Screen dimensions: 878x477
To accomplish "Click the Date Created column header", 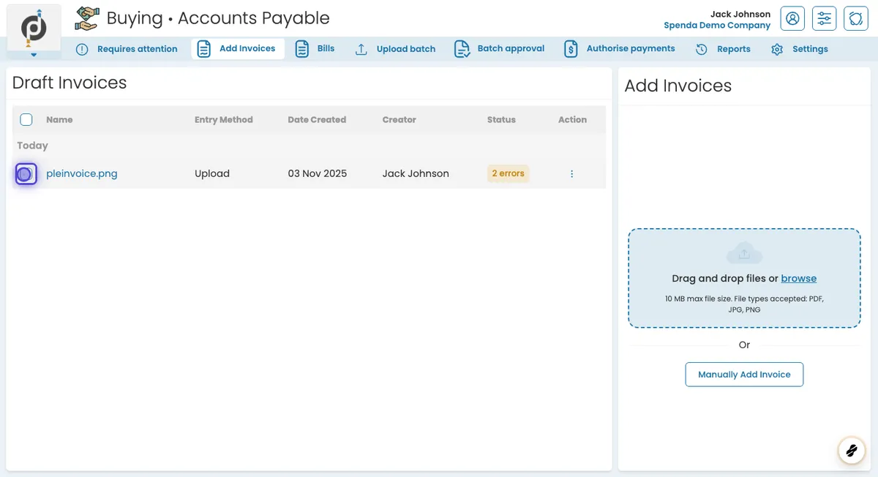I will (317, 119).
